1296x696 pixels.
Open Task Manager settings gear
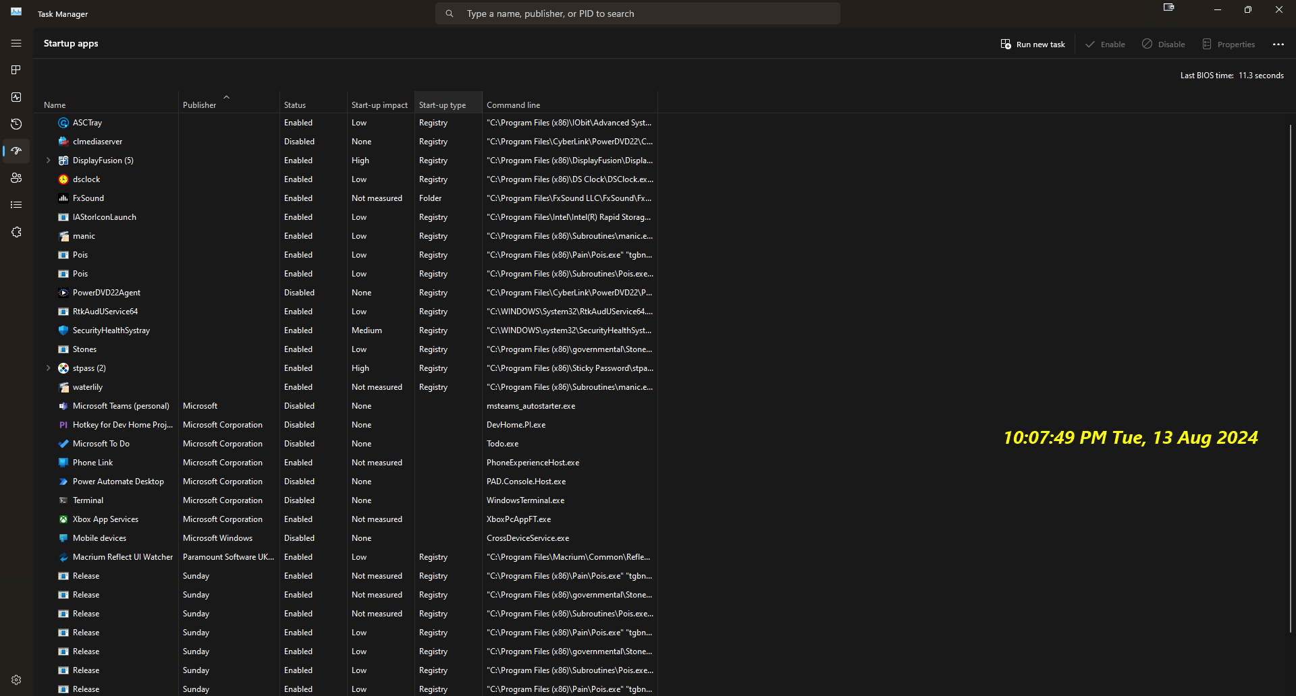(16, 680)
